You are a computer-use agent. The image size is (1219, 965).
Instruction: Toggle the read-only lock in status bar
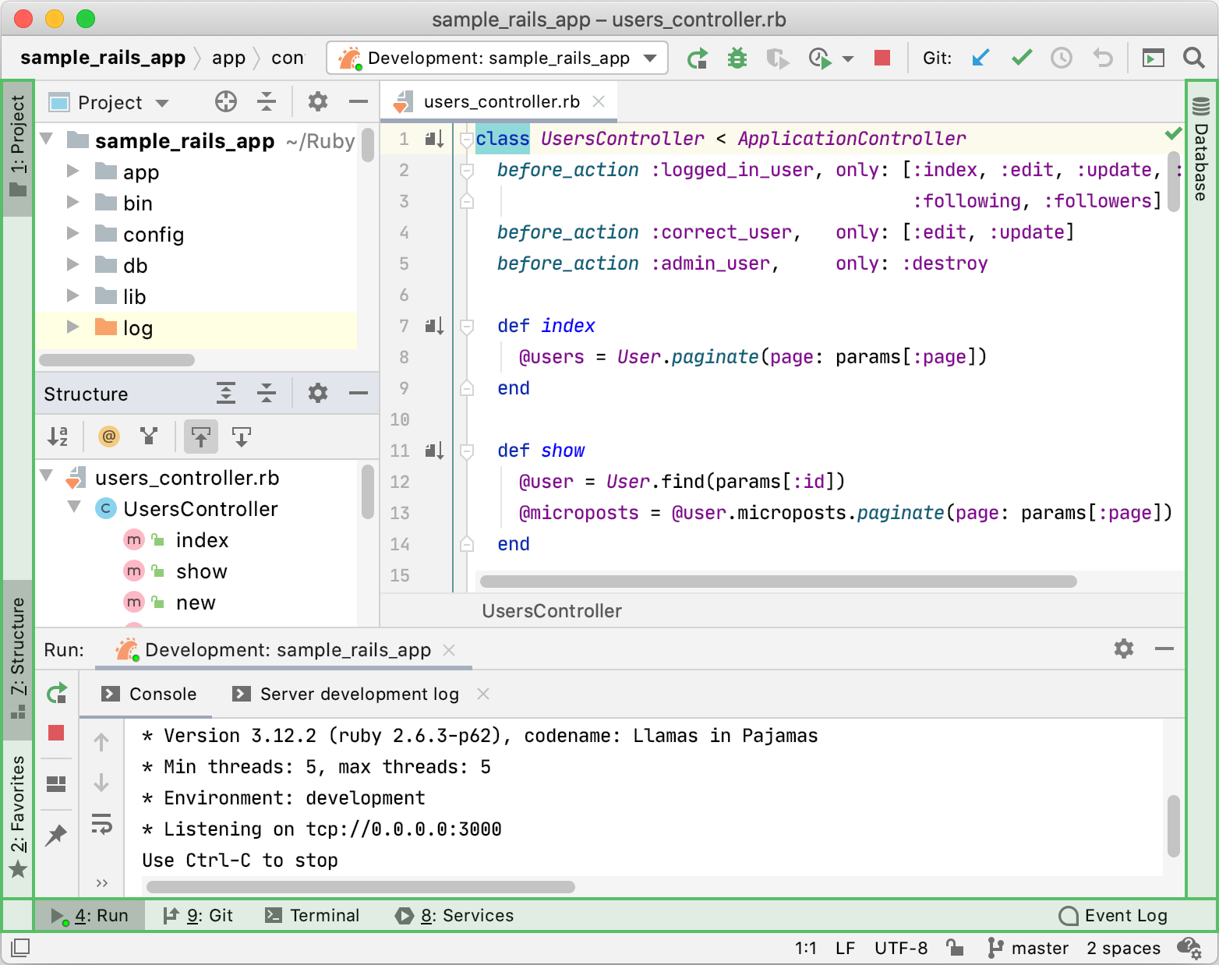coord(955,948)
